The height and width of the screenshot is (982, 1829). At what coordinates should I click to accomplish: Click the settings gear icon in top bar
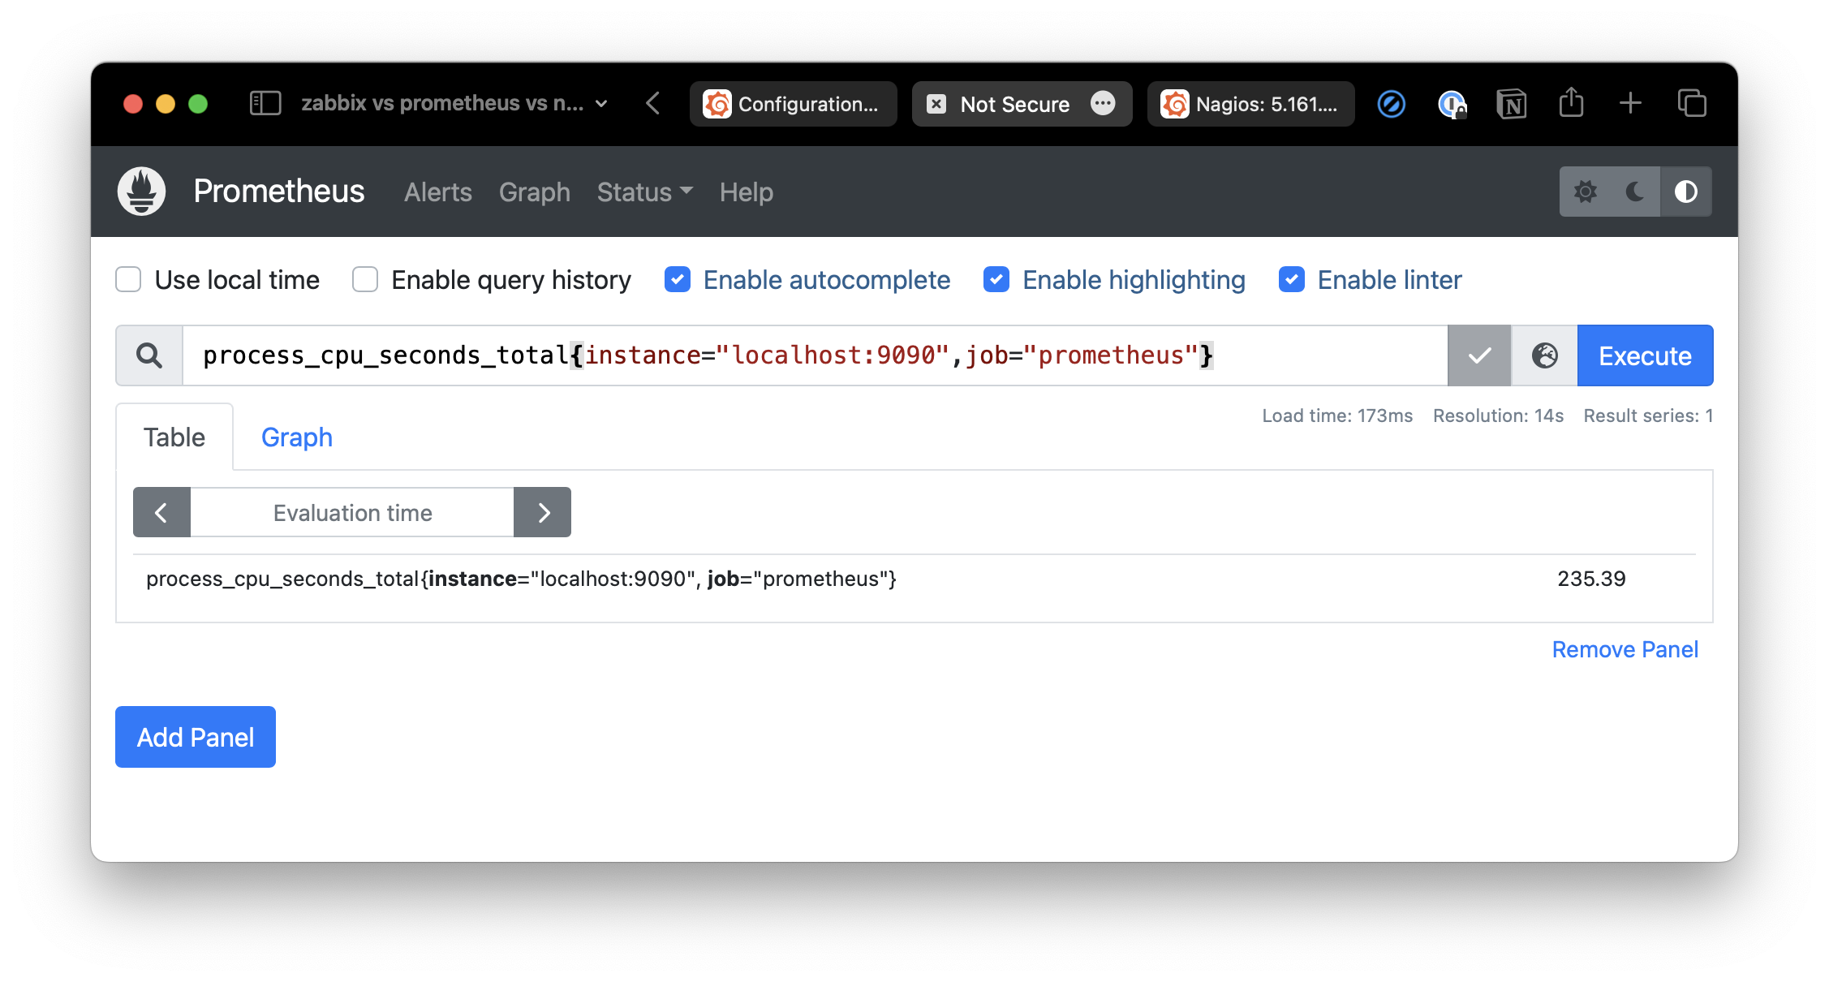(x=1585, y=191)
